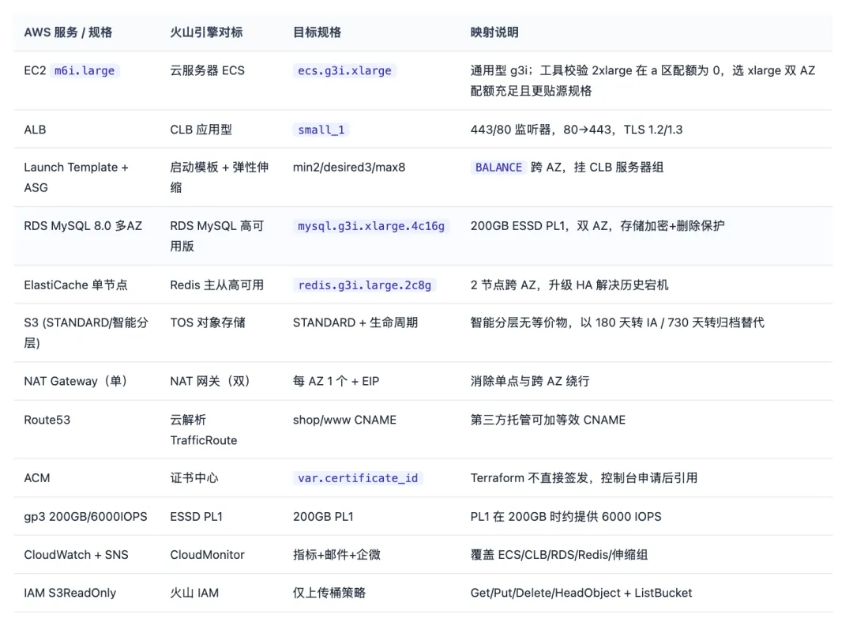Click the '200GB PL1' cell
The image size is (853, 626).
pyautogui.click(x=323, y=517)
